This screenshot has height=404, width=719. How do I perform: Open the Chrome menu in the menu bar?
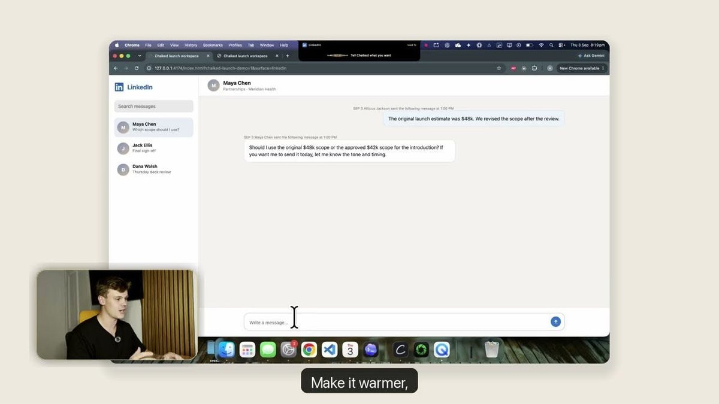tap(132, 45)
